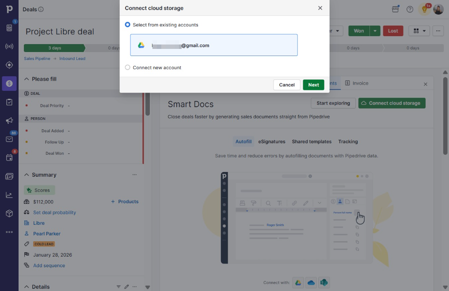Mark the deal as Lost
The width and height of the screenshot is (449, 291).
[x=393, y=31]
